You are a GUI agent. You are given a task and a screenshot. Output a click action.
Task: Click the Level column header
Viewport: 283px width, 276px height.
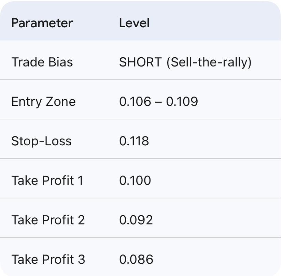coord(134,23)
